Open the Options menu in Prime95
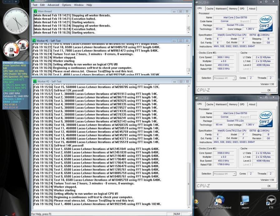 pos(66,5)
